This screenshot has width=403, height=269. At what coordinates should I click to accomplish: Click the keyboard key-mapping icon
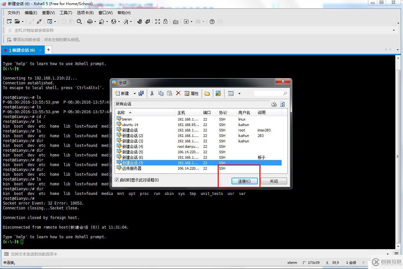(x=176, y=21)
